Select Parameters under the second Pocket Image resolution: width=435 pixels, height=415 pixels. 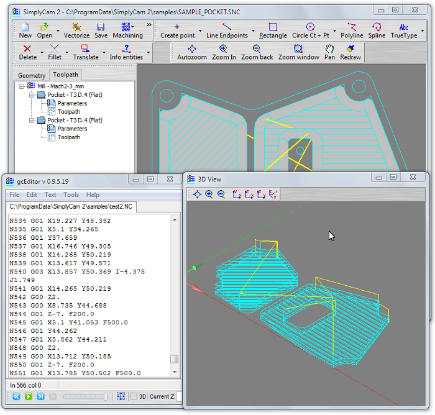tap(73, 129)
